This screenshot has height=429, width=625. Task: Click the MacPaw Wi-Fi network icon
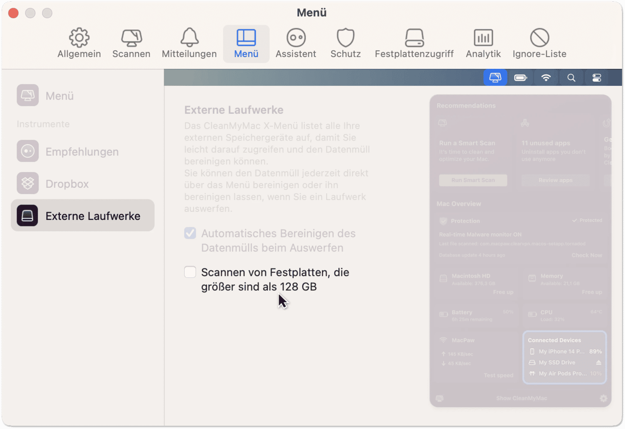tap(443, 340)
